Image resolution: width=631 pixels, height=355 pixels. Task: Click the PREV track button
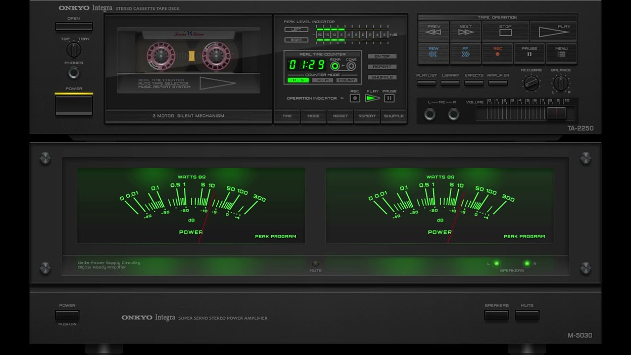coord(434,32)
